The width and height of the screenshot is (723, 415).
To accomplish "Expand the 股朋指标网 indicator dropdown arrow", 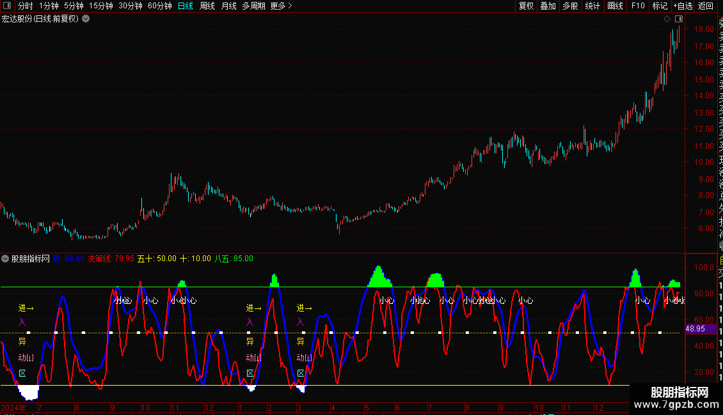I will [6, 259].
